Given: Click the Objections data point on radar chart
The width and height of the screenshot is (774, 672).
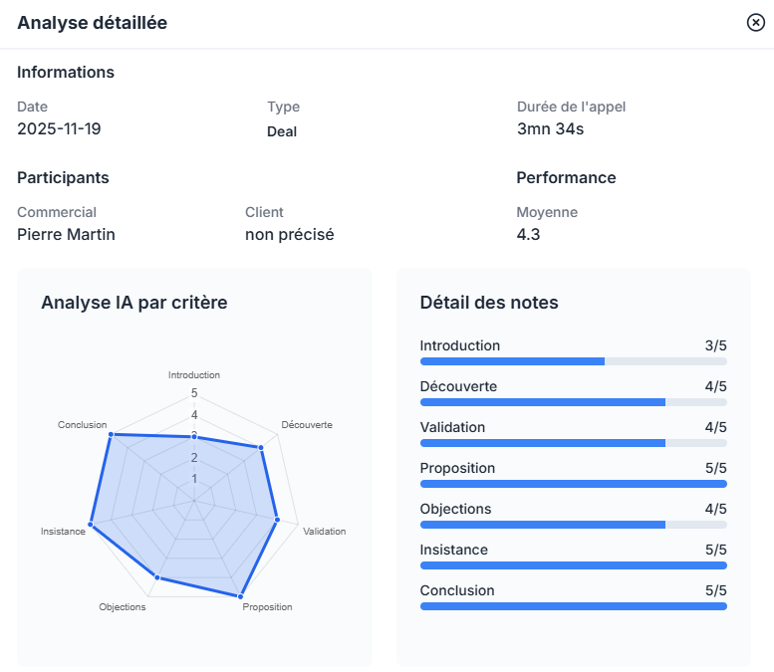Looking at the screenshot, I should 156,577.
